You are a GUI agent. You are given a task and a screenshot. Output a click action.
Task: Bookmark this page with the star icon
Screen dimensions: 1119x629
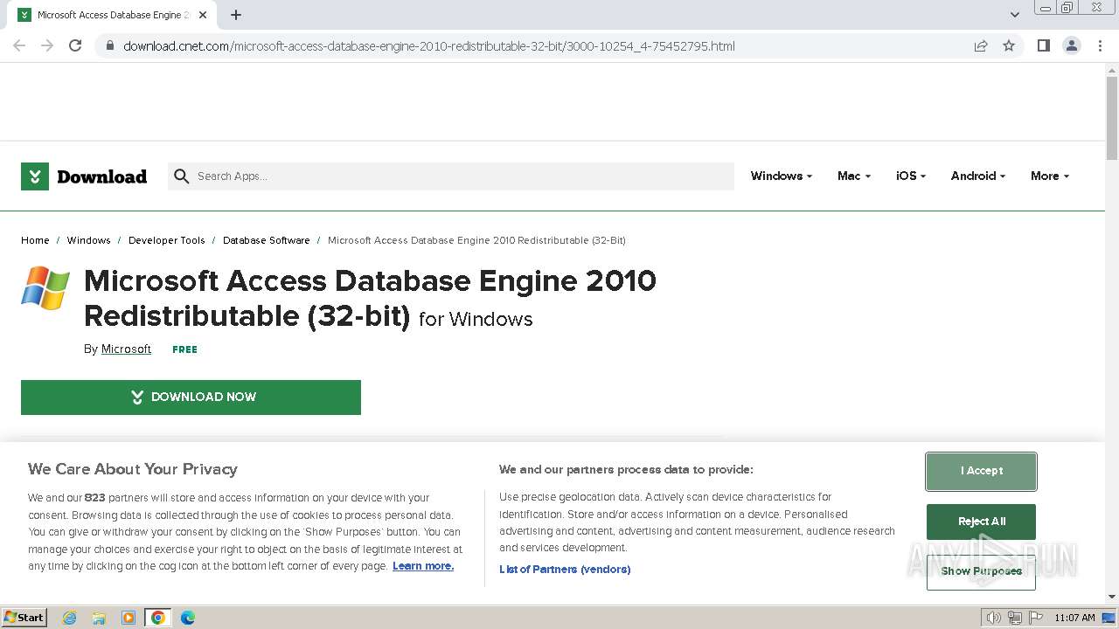tap(1009, 45)
